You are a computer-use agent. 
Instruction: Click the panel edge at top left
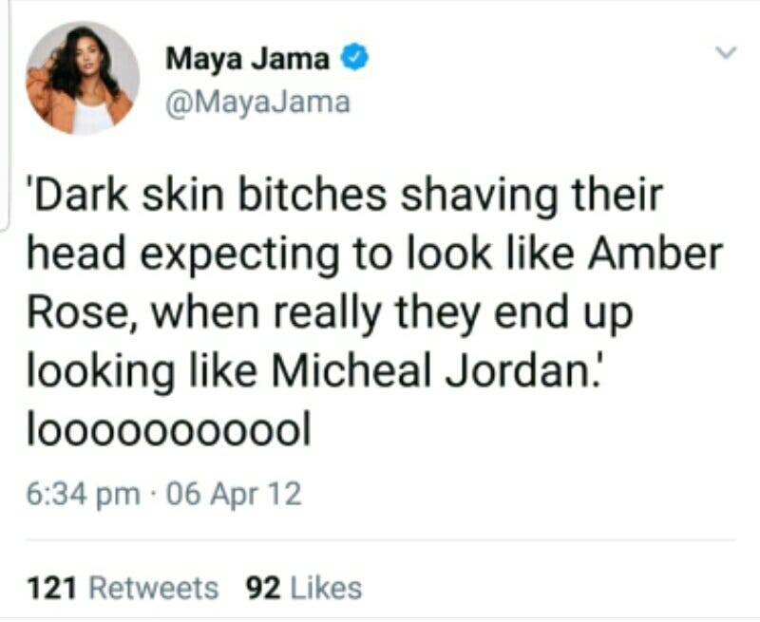6,116
